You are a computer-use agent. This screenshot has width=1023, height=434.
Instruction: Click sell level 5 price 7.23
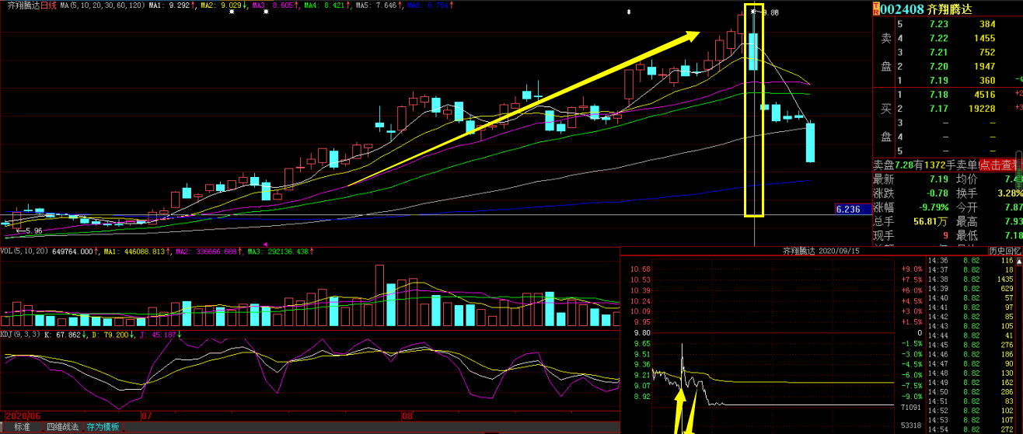point(939,25)
